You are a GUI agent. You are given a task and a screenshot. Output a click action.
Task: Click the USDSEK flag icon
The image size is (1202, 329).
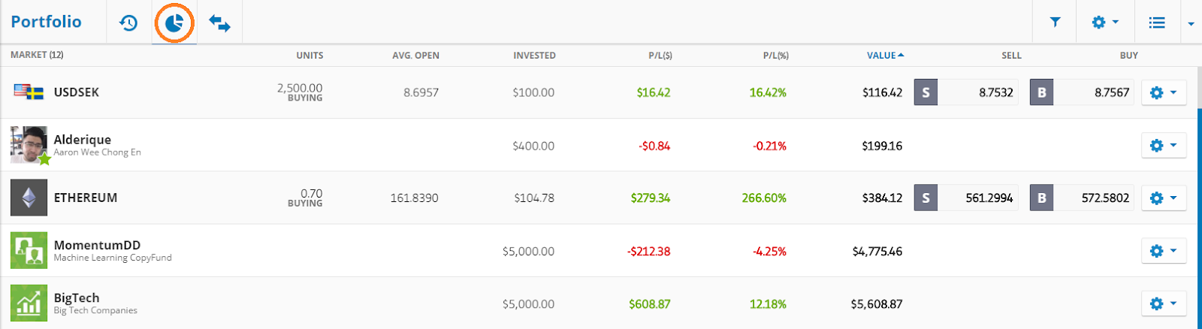tap(29, 92)
